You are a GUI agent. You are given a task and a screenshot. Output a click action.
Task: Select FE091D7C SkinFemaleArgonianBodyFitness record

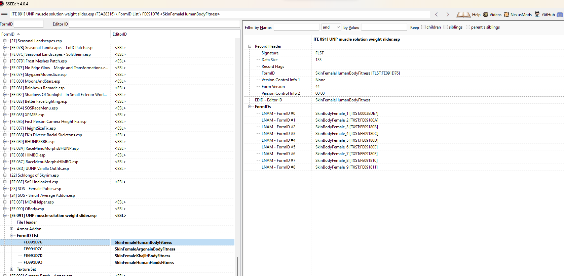[x=117, y=249]
